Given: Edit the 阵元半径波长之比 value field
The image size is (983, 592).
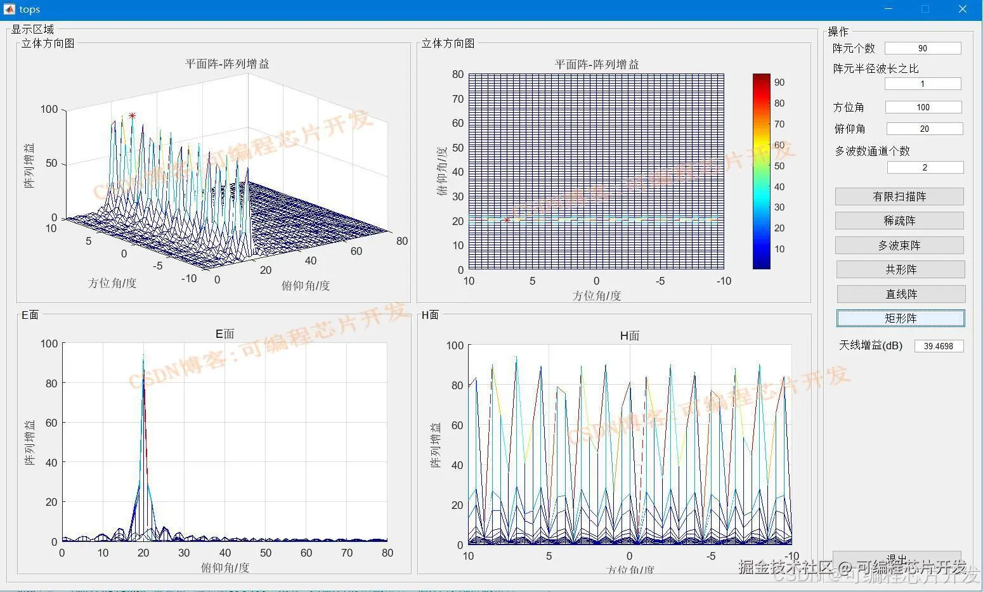Looking at the screenshot, I should pyautogui.click(x=923, y=84).
